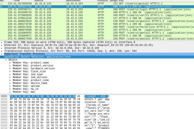The height and width of the screenshot is (129, 194).
Task: Click ASCII text ':"Twinkl y","prod'
Action: coord(97,108)
